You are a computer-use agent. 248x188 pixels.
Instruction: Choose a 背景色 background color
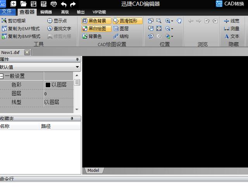(x=92, y=36)
